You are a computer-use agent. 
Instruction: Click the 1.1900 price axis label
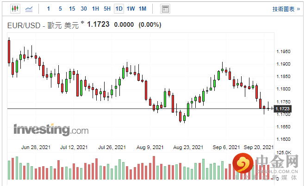coord(283,64)
